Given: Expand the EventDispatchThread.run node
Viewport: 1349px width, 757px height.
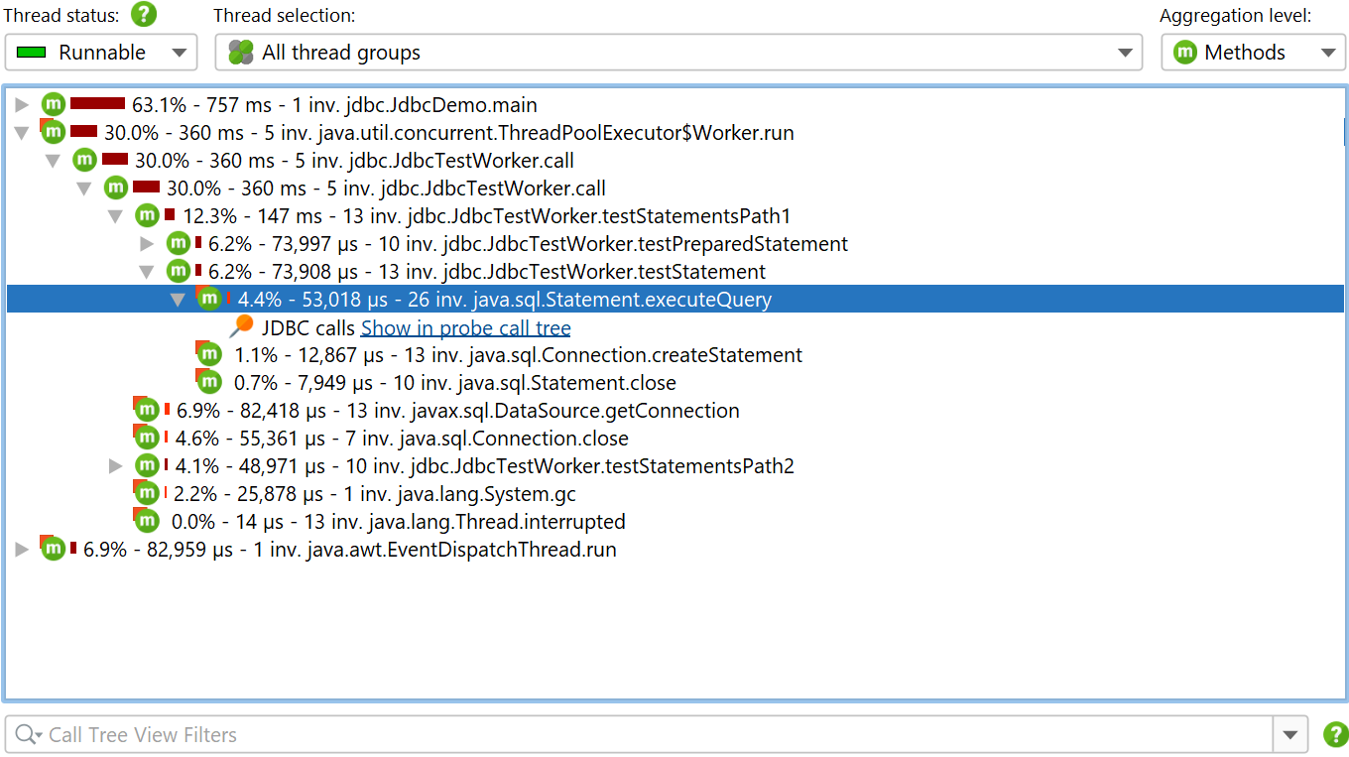Looking at the screenshot, I should tap(22, 550).
